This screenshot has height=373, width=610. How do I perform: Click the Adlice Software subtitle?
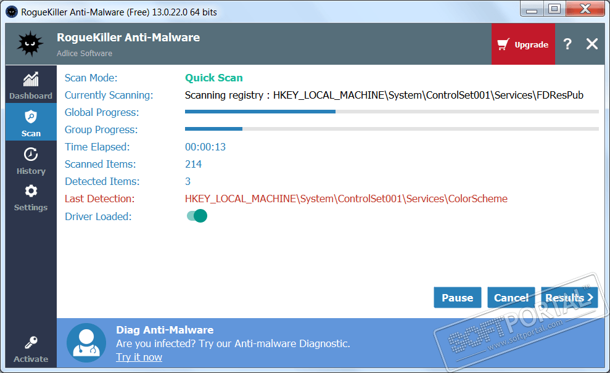(x=84, y=53)
